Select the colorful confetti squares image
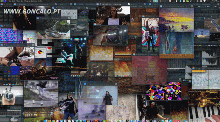 point(163,91)
